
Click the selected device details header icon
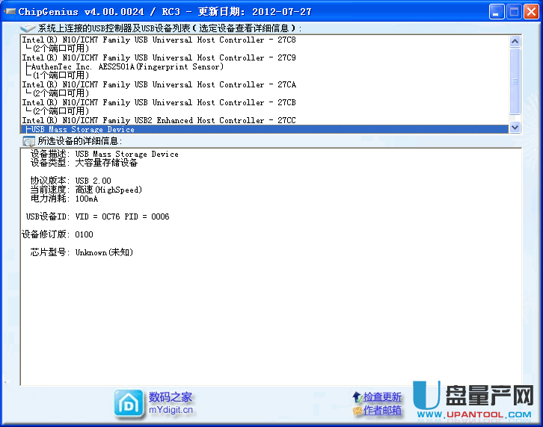pos(28,141)
